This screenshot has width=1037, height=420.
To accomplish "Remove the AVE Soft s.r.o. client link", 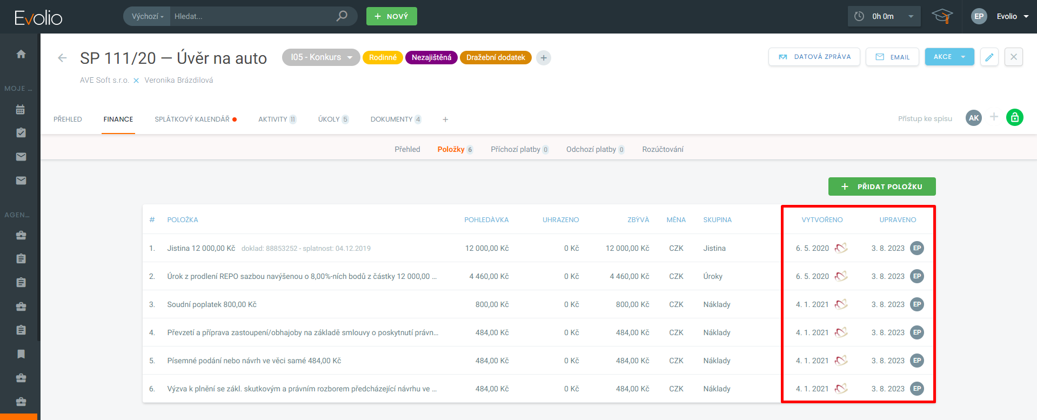I will [x=136, y=81].
